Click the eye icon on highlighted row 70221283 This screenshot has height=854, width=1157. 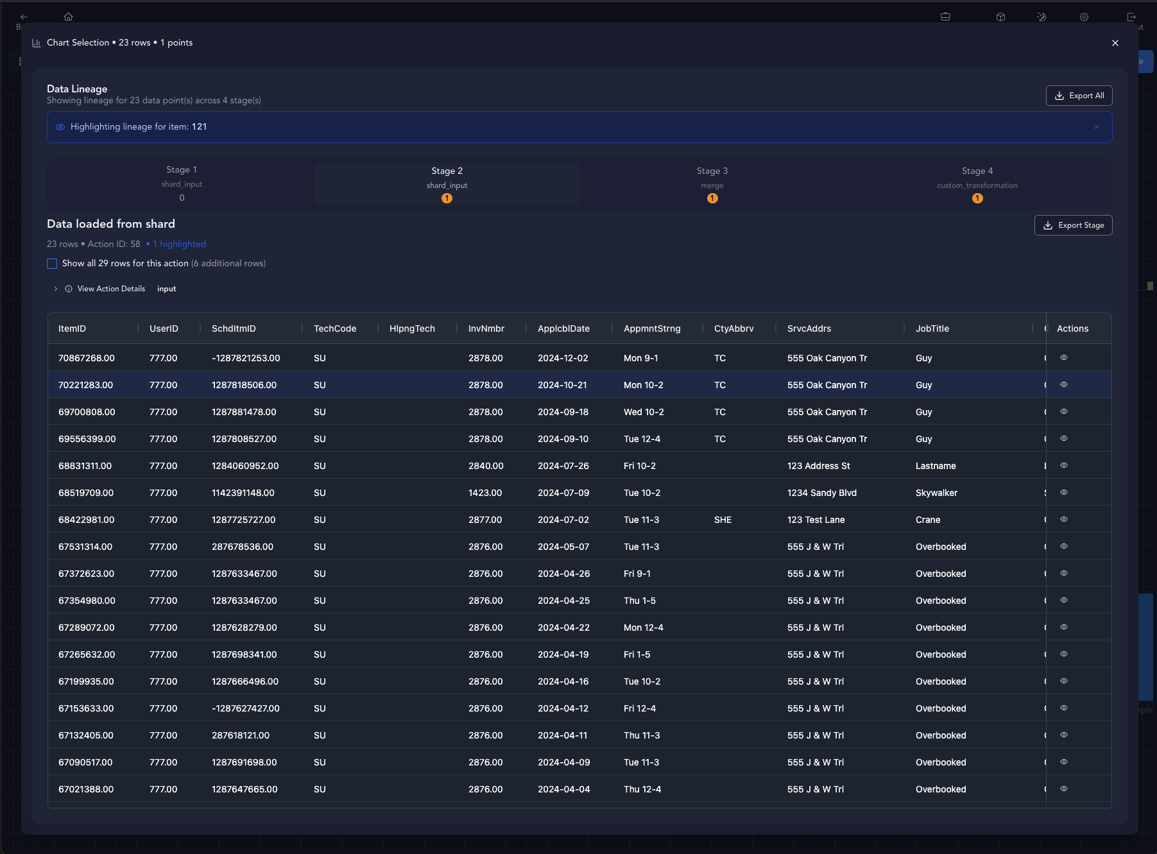1064,384
